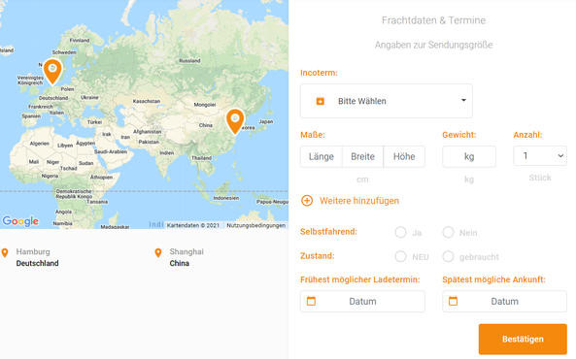
Task: Click the Google logo on the map
Action: tap(20, 221)
